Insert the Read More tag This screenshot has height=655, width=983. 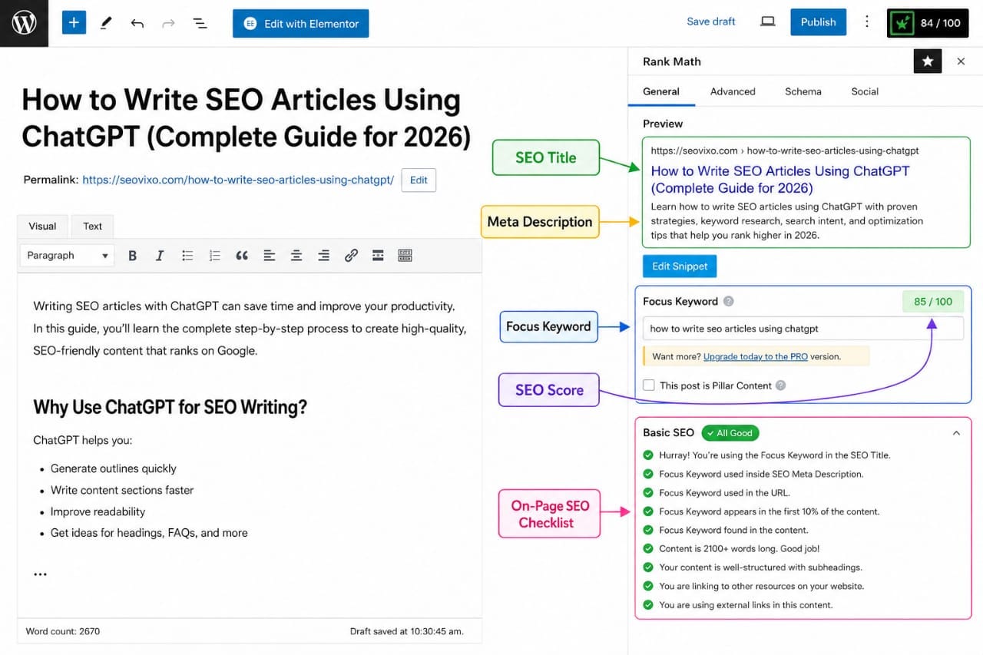pos(378,256)
